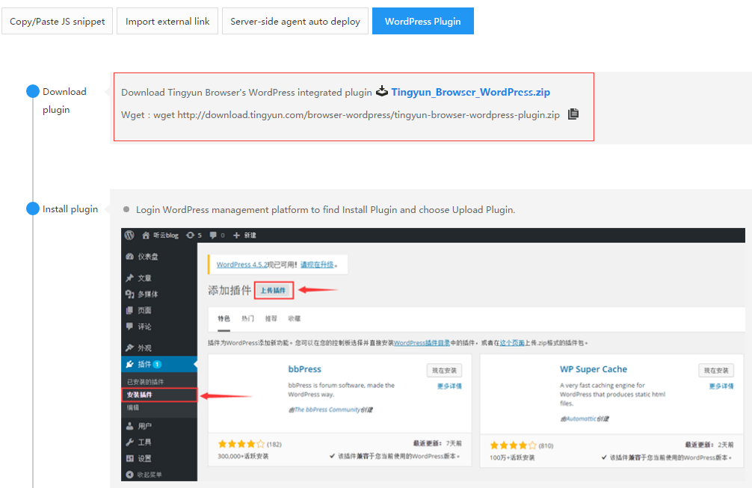This screenshot has width=752, height=488.
Task: Open 设置 settings in the WordPress sidebar
Action: (144, 458)
